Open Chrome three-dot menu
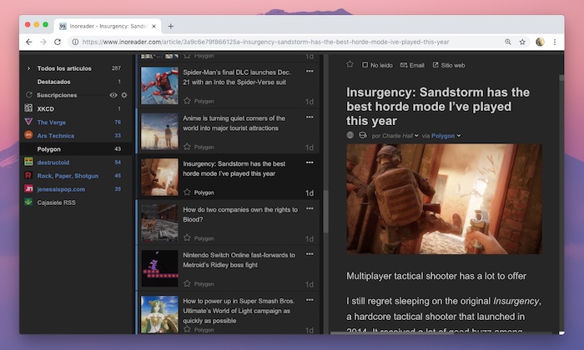 coord(555,42)
